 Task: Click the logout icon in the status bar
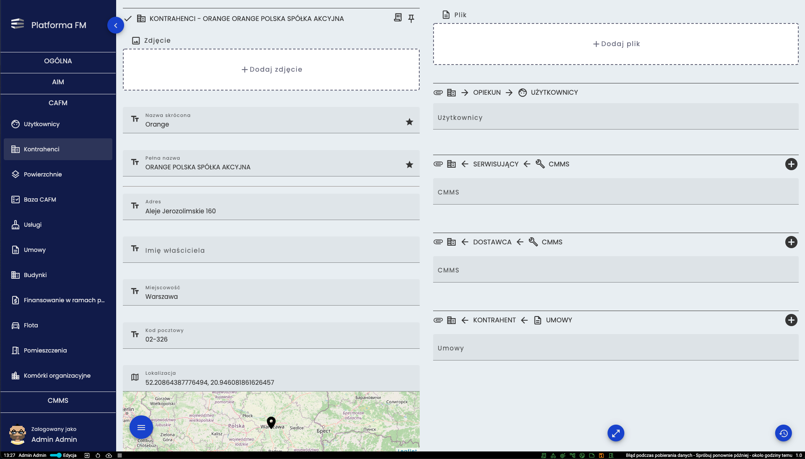click(87, 455)
